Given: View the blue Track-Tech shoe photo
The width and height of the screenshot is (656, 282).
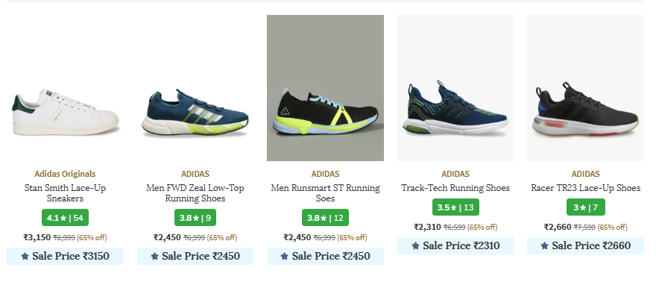Looking at the screenshot, I should coord(455,88).
